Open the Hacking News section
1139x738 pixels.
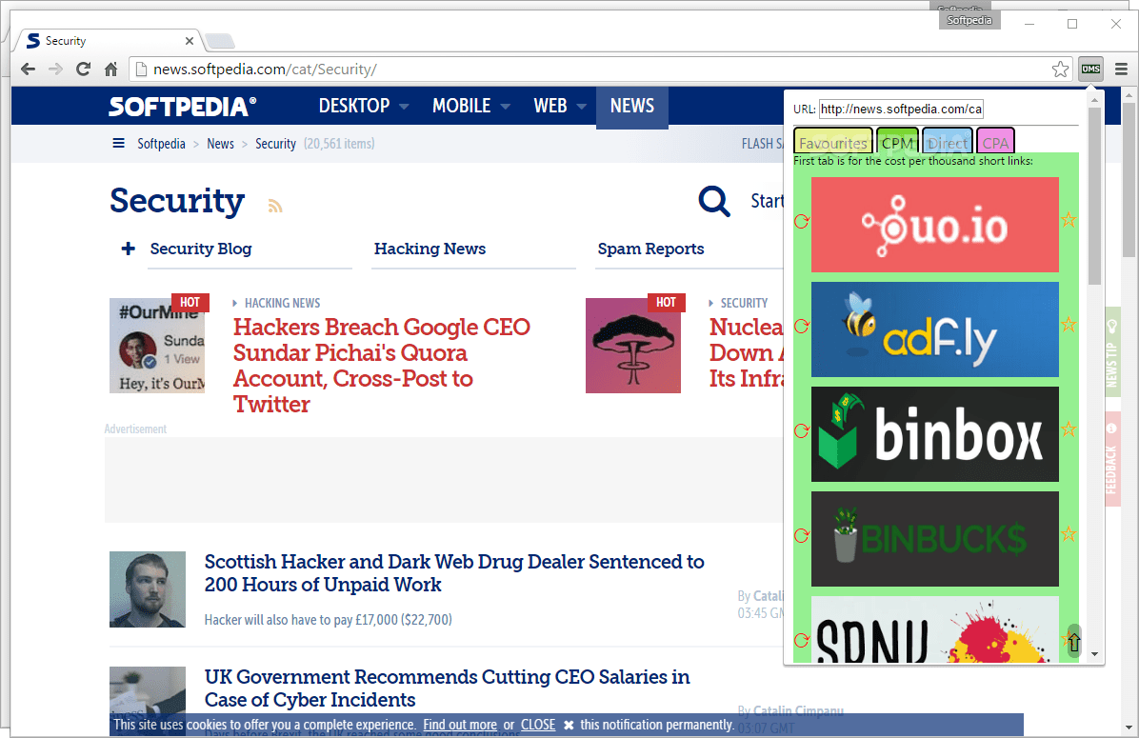point(430,249)
